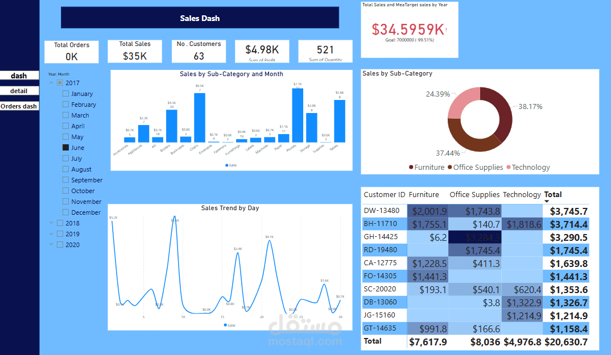Tick the 2019 year checkbox

pos(60,234)
